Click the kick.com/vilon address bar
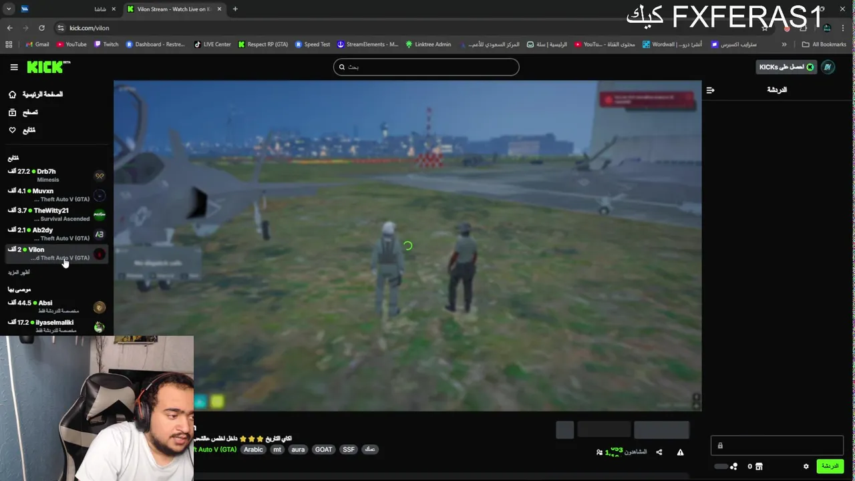Viewport: 855px width, 481px height. (89, 28)
